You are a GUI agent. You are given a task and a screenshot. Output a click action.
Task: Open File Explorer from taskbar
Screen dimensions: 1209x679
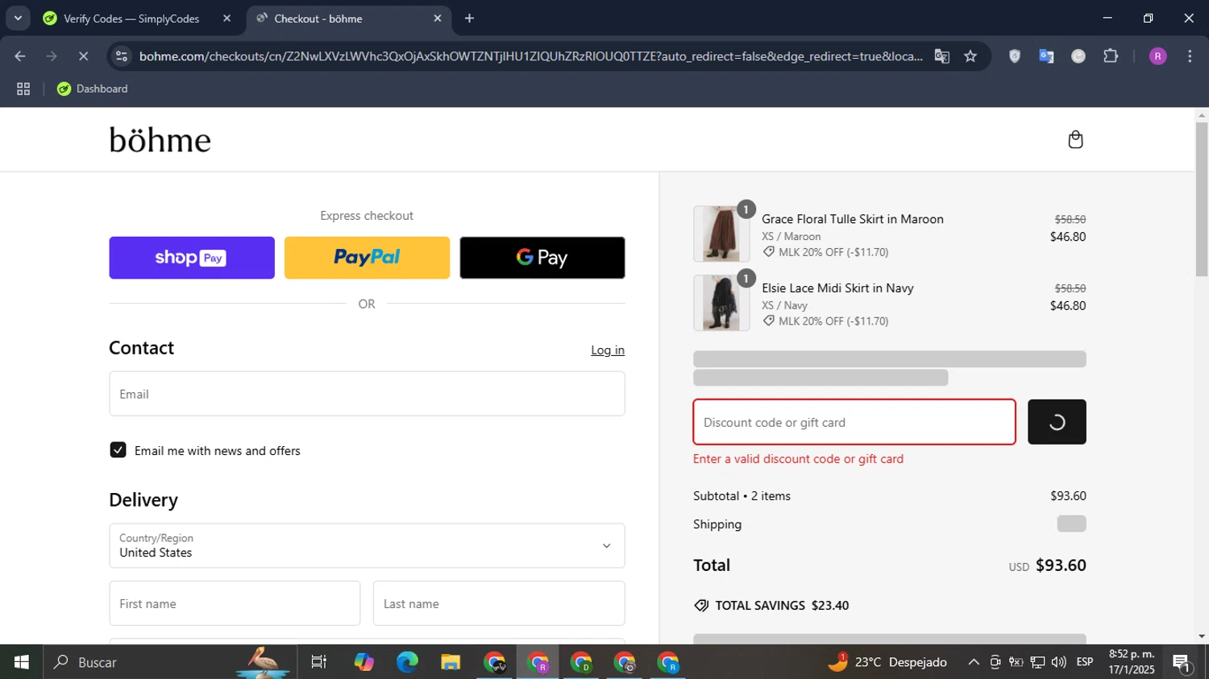451,662
